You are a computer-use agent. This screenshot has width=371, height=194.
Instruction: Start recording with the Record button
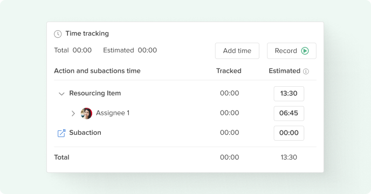point(292,51)
